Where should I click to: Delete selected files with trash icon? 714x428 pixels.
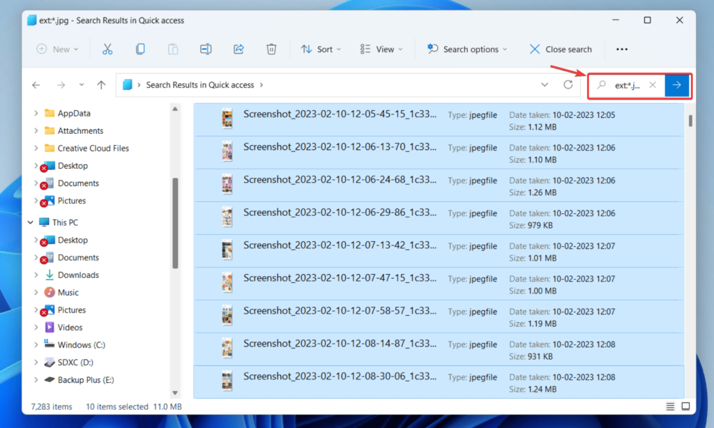(x=271, y=49)
